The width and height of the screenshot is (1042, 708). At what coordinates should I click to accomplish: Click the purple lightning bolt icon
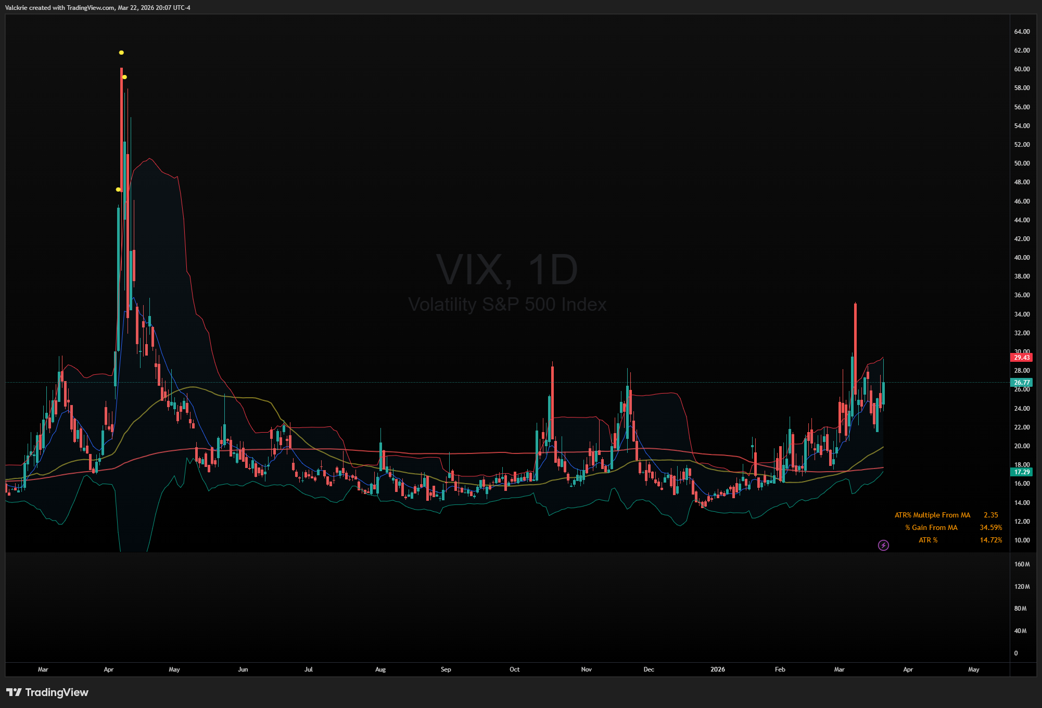click(x=883, y=545)
